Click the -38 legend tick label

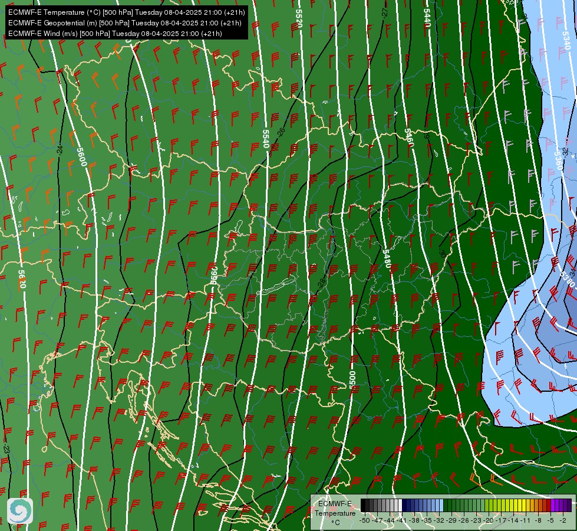414,520
